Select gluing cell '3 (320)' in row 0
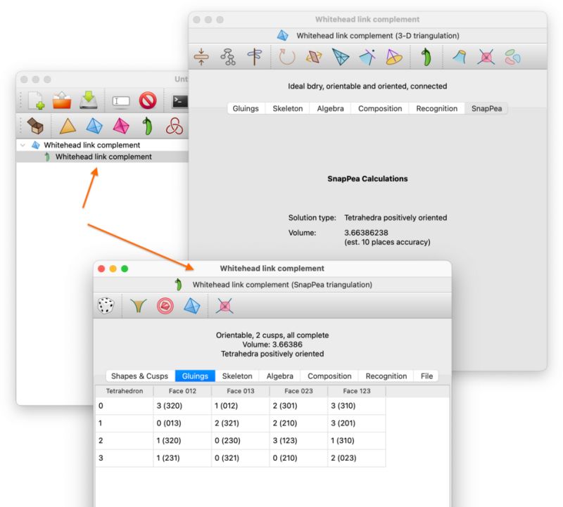 (182, 406)
